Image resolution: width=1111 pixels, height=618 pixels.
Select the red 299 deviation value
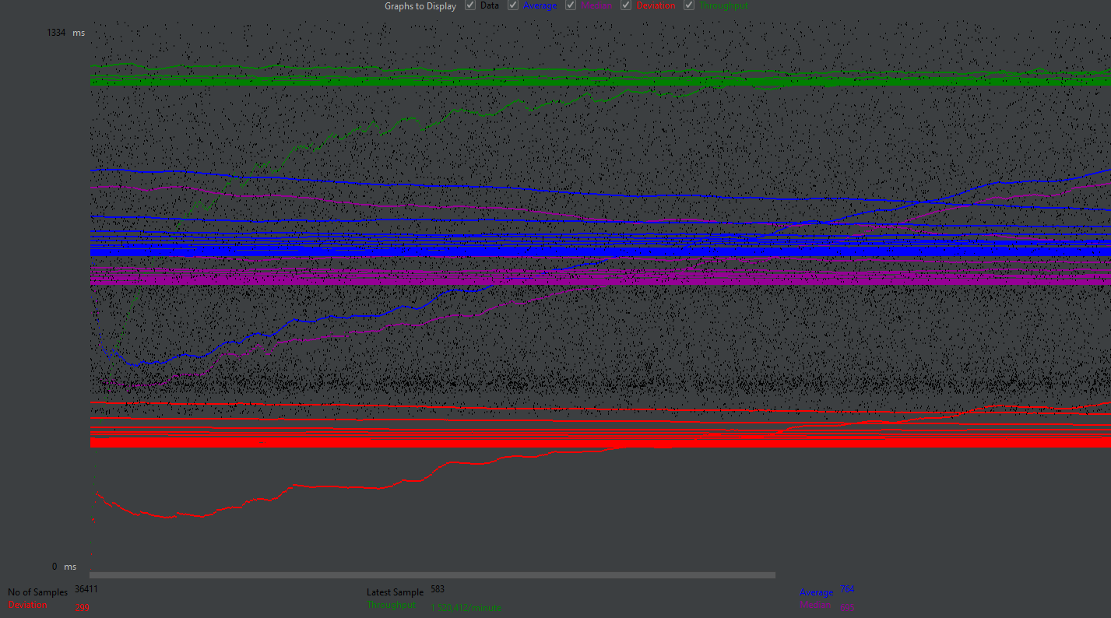(82, 608)
